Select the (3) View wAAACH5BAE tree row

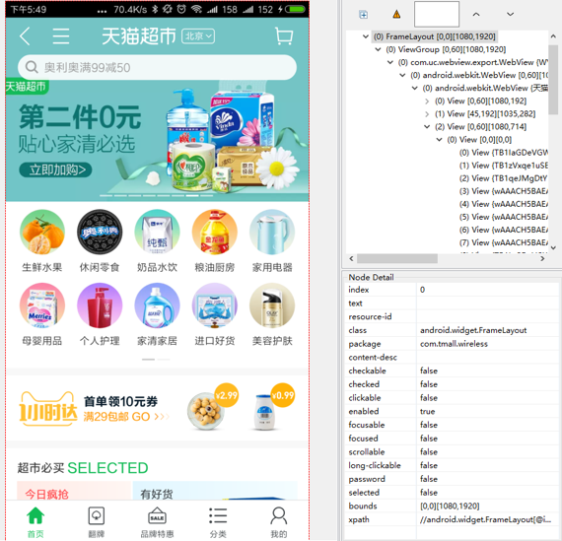tap(504, 191)
